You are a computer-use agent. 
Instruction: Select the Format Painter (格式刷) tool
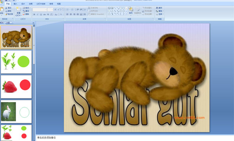9,14
